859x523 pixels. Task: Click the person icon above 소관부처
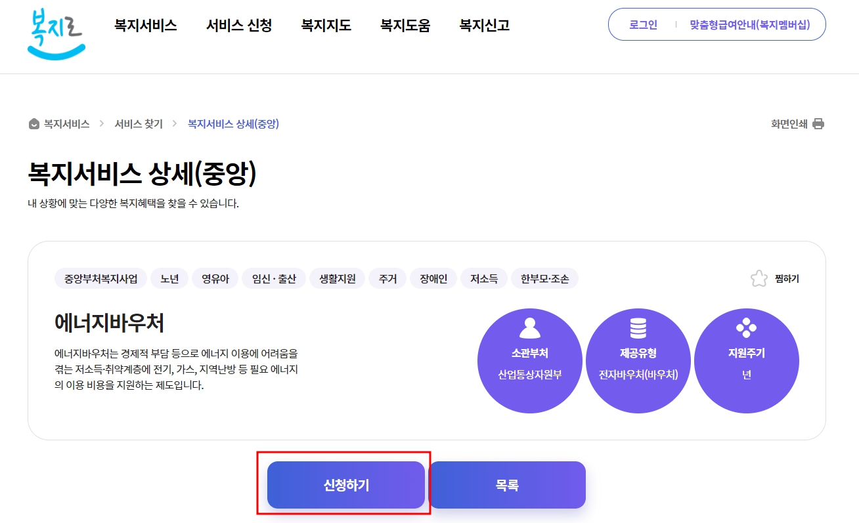(529, 327)
